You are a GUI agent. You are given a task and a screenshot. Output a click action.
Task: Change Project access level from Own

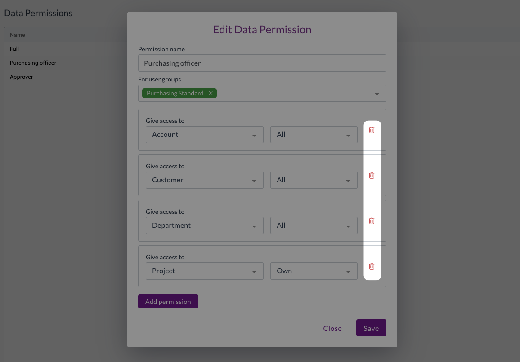coord(314,271)
